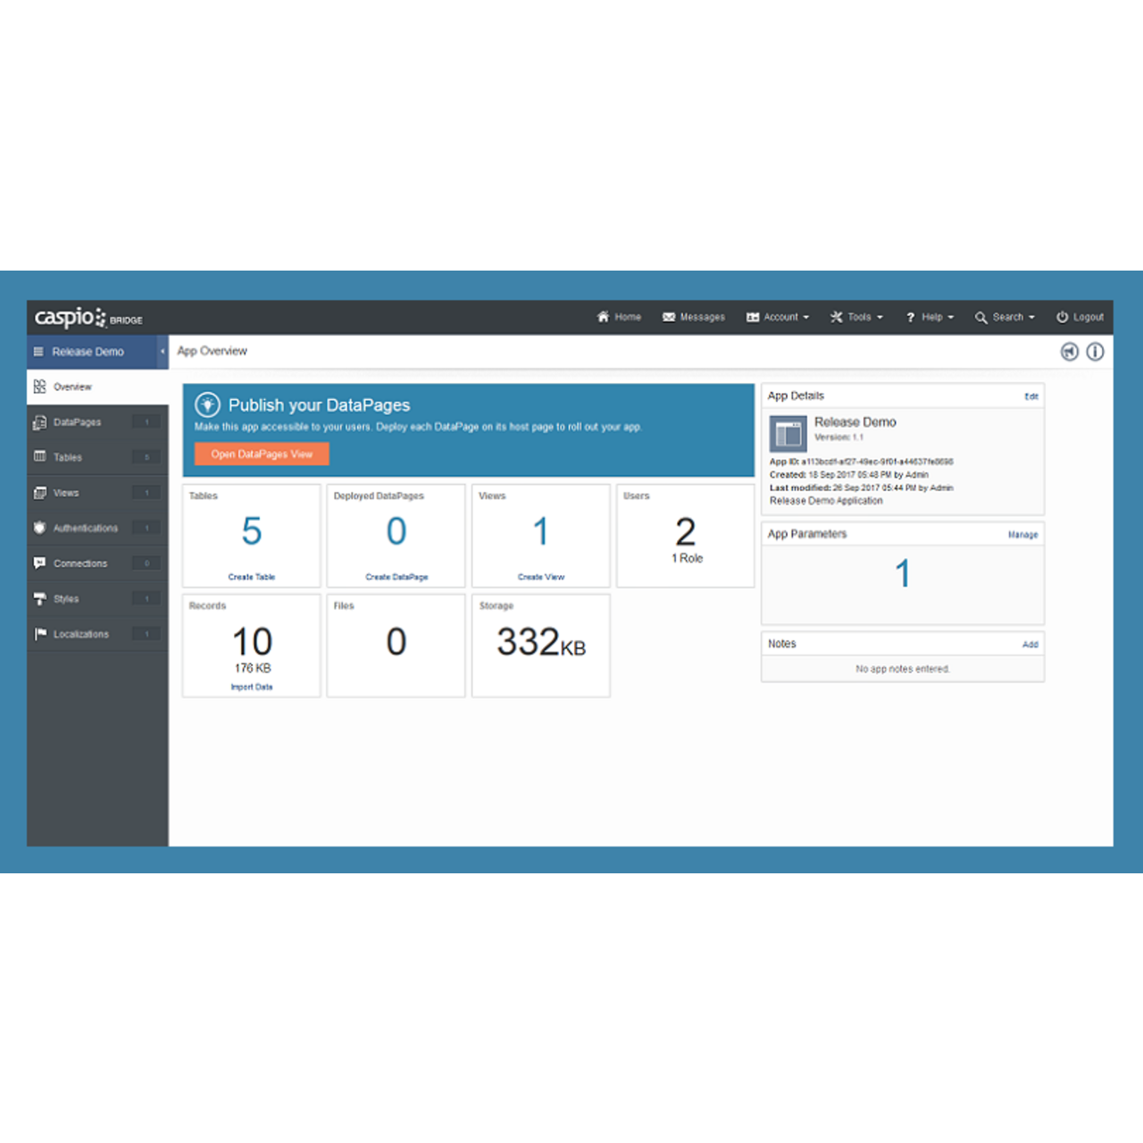Select Styles in the sidebar
Screen dimensions: 1143x1143
[x=66, y=598]
